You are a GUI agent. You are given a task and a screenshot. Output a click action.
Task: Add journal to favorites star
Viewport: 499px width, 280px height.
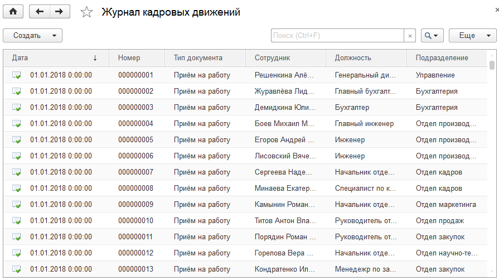[86, 12]
